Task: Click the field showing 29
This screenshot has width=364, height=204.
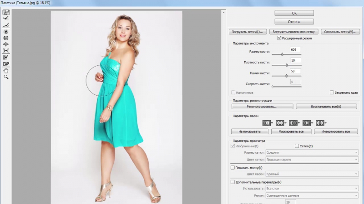Action: [290, 202]
